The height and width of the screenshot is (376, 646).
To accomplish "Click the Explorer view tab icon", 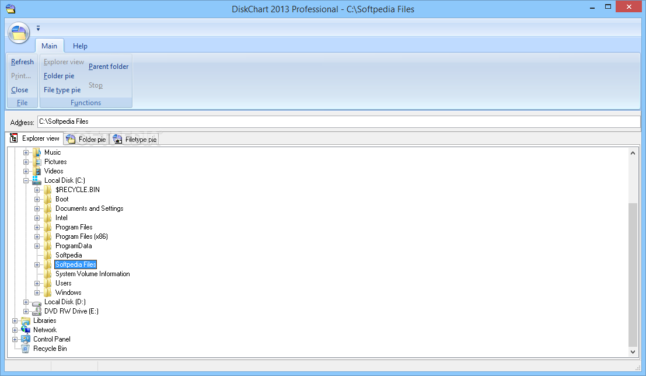I will tap(13, 138).
